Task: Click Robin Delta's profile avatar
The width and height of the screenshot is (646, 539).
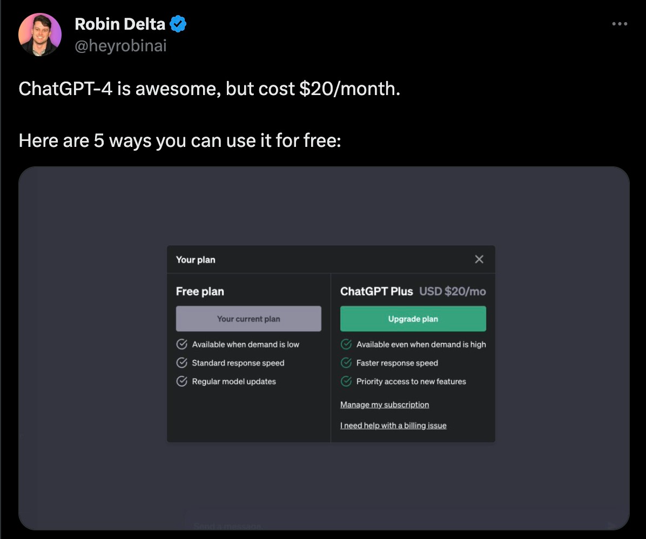Action: coord(40,34)
